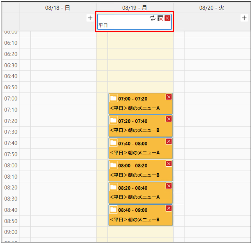Open folder icon of 07:20 - 07:40 entry

[113, 120]
